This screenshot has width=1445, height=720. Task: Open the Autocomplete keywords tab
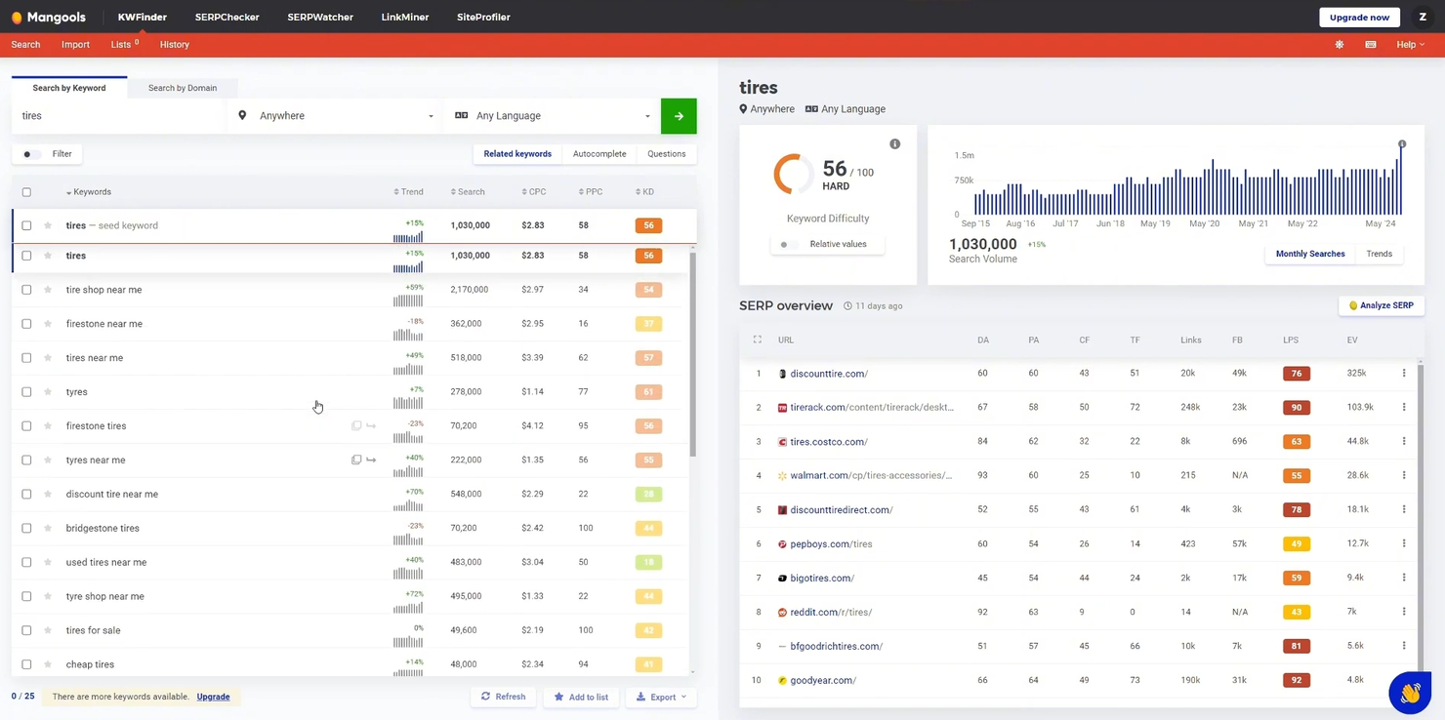click(599, 153)
